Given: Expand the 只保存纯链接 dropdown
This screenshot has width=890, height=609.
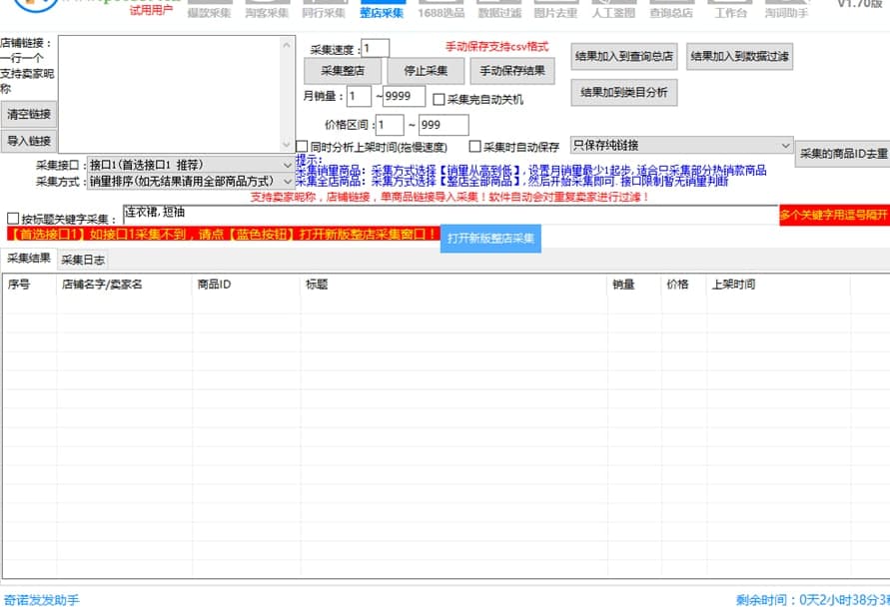Looking at the screenshot, I should point(681,146).
